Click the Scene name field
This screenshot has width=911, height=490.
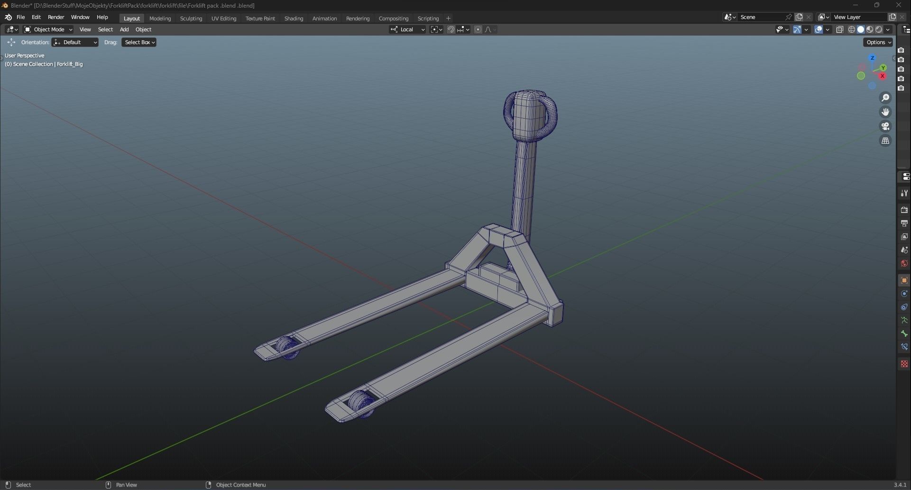point(761,17)
